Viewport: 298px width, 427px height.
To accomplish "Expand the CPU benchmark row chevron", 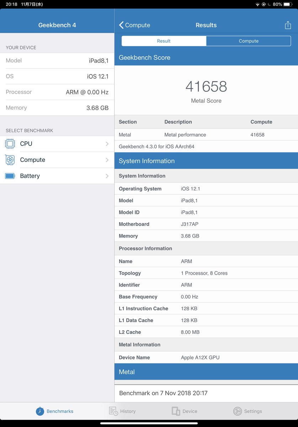I will pyautogui.click(x=107, y=144).
